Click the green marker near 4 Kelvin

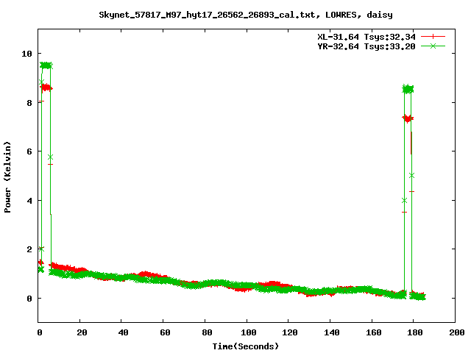(x=404, y=201)
